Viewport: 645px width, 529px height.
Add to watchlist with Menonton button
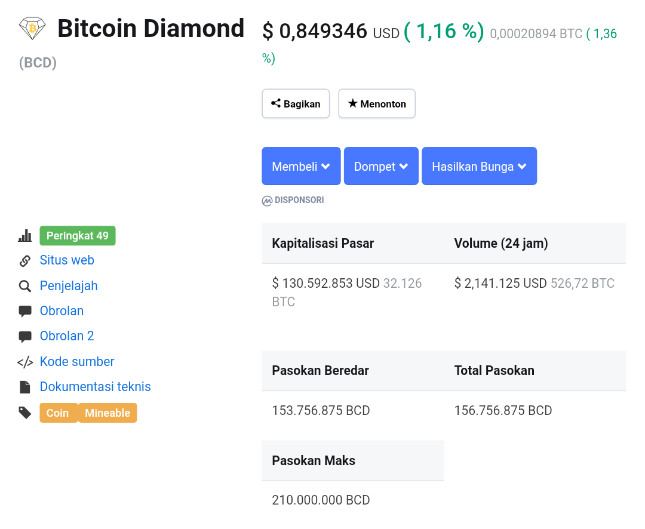[377, 104]
